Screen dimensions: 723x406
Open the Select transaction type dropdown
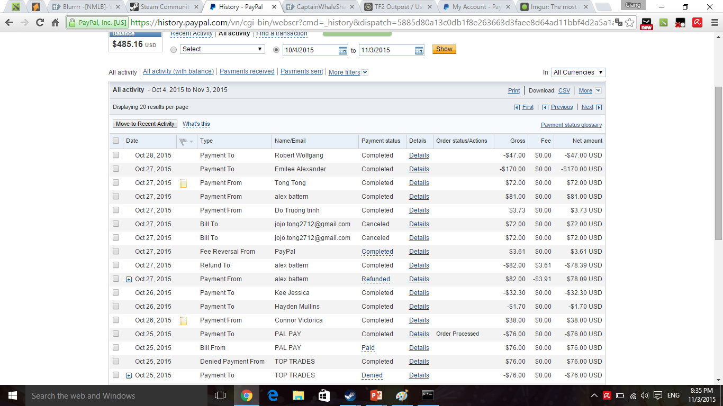click(x=222, y=49)
